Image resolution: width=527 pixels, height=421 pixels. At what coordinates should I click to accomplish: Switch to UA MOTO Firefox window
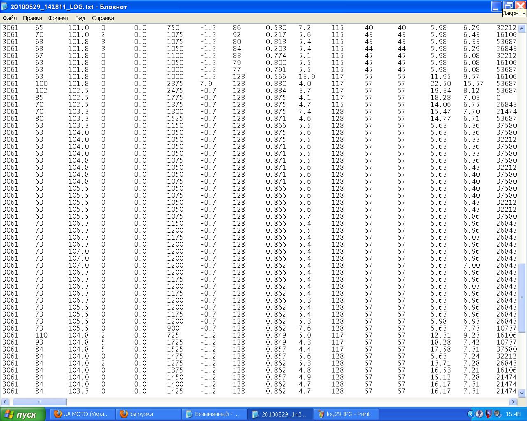tap(82, 414)
